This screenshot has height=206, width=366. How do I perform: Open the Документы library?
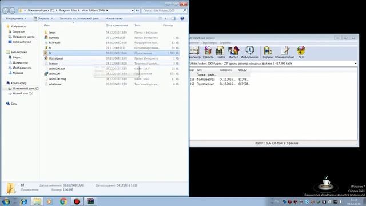pyautogui.click(x=20, y=62)
